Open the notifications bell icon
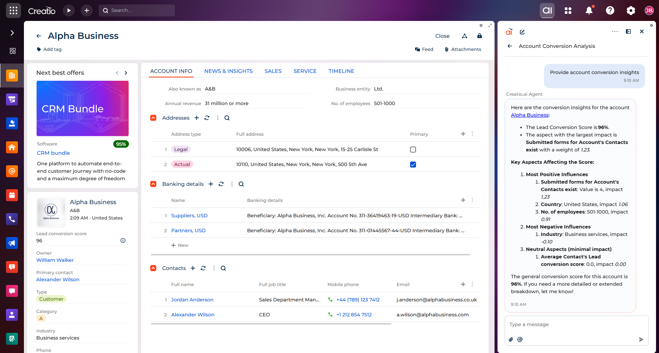This screenshot has width=659, height=353. (x=589, y=10)
